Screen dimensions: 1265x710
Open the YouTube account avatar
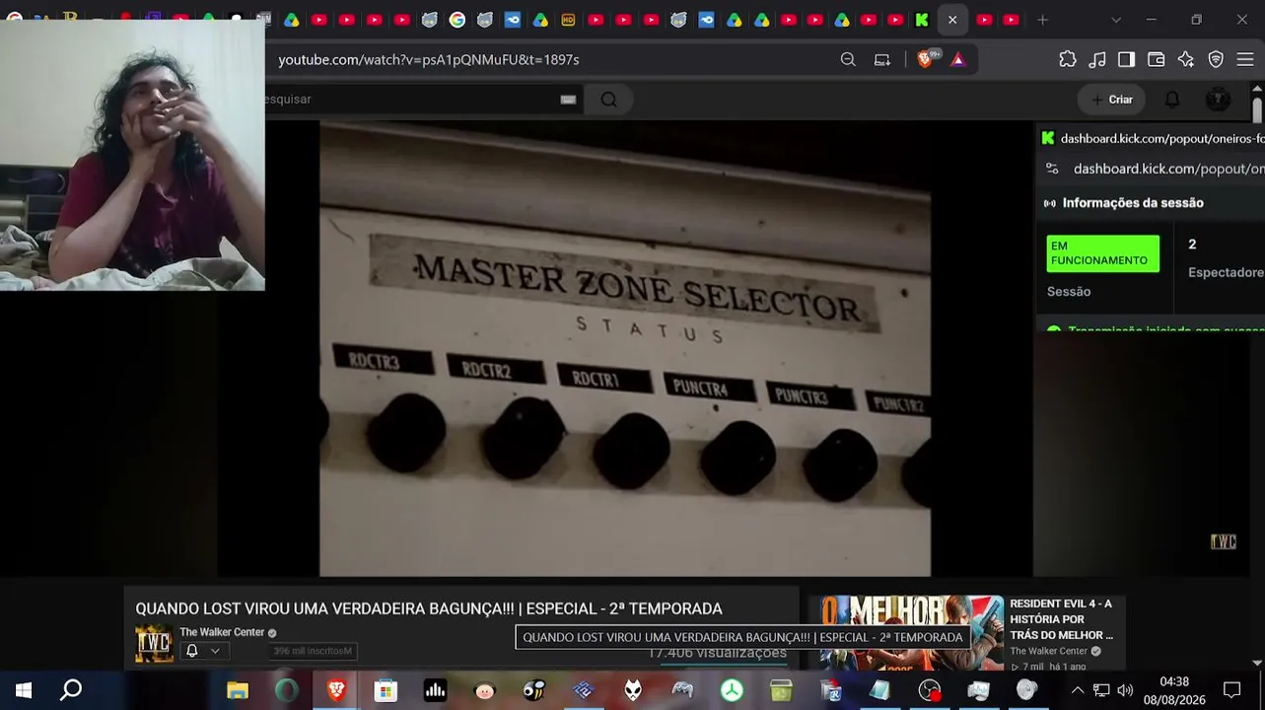1219,99
